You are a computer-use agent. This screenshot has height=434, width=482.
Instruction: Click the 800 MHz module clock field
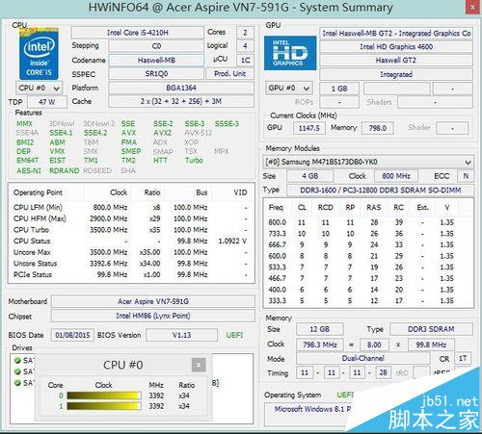pos(396,176)
